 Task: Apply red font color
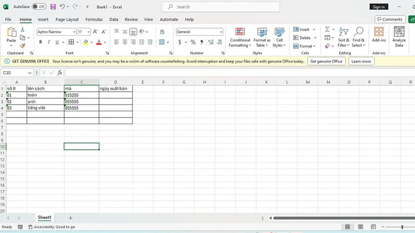(x=99, y=42)
